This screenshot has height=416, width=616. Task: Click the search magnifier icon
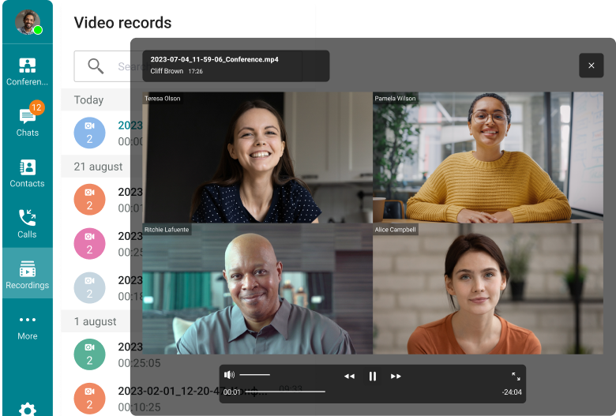(96, 66)
